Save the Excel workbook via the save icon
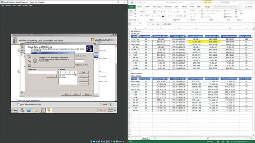The width and height of the screenshot is (255, 143). tap(131, 2)
